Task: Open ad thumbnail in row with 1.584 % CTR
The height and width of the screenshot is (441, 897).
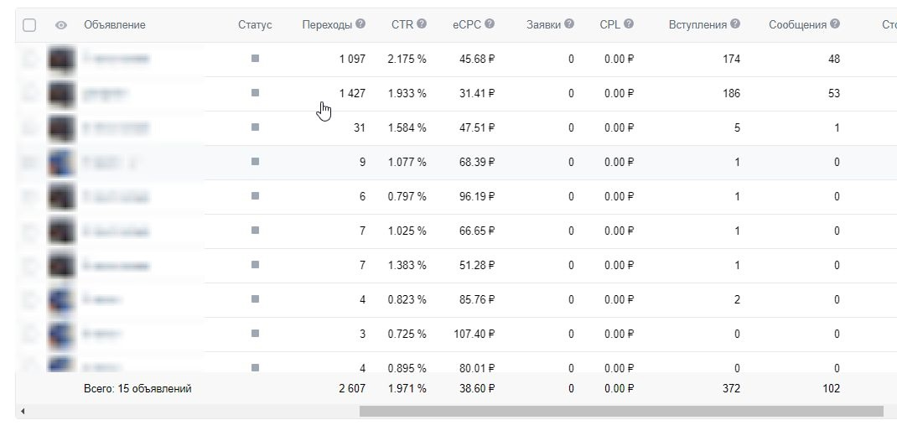Action: click(x=62, y=128)
